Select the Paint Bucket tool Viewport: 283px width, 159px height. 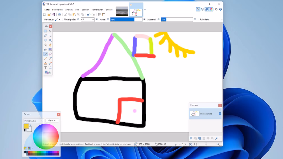(45, 49)
